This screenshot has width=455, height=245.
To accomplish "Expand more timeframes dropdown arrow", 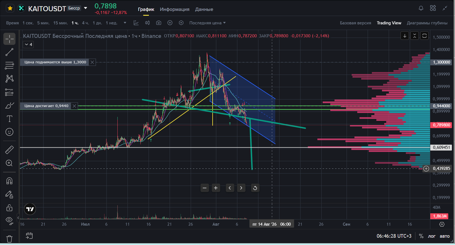I will coord(125,23).
